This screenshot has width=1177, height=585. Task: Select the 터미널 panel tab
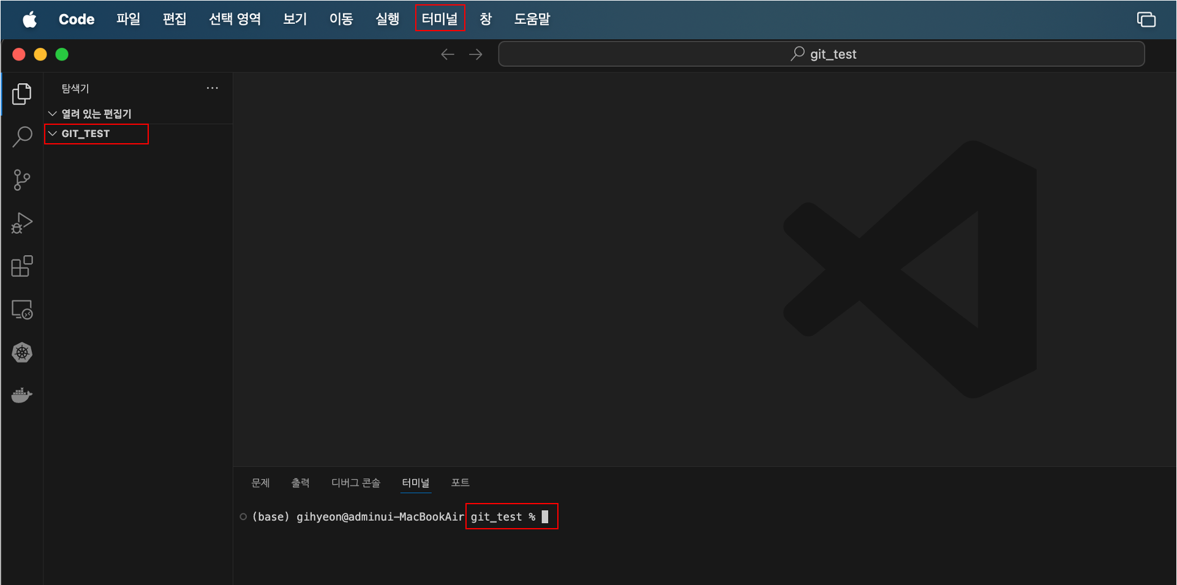point(416,483)
